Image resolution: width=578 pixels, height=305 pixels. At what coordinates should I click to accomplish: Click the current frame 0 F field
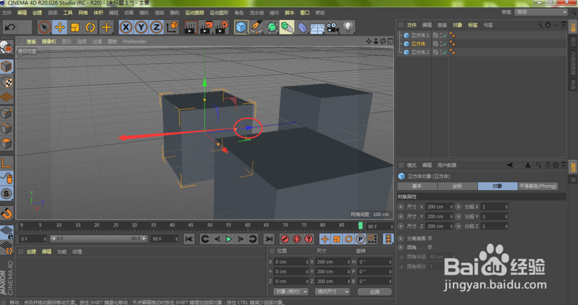(x=32, y=239)
